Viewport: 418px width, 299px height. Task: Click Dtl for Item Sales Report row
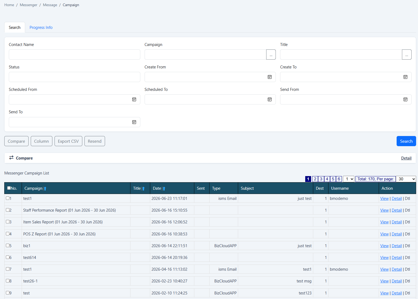click(407, 222)
